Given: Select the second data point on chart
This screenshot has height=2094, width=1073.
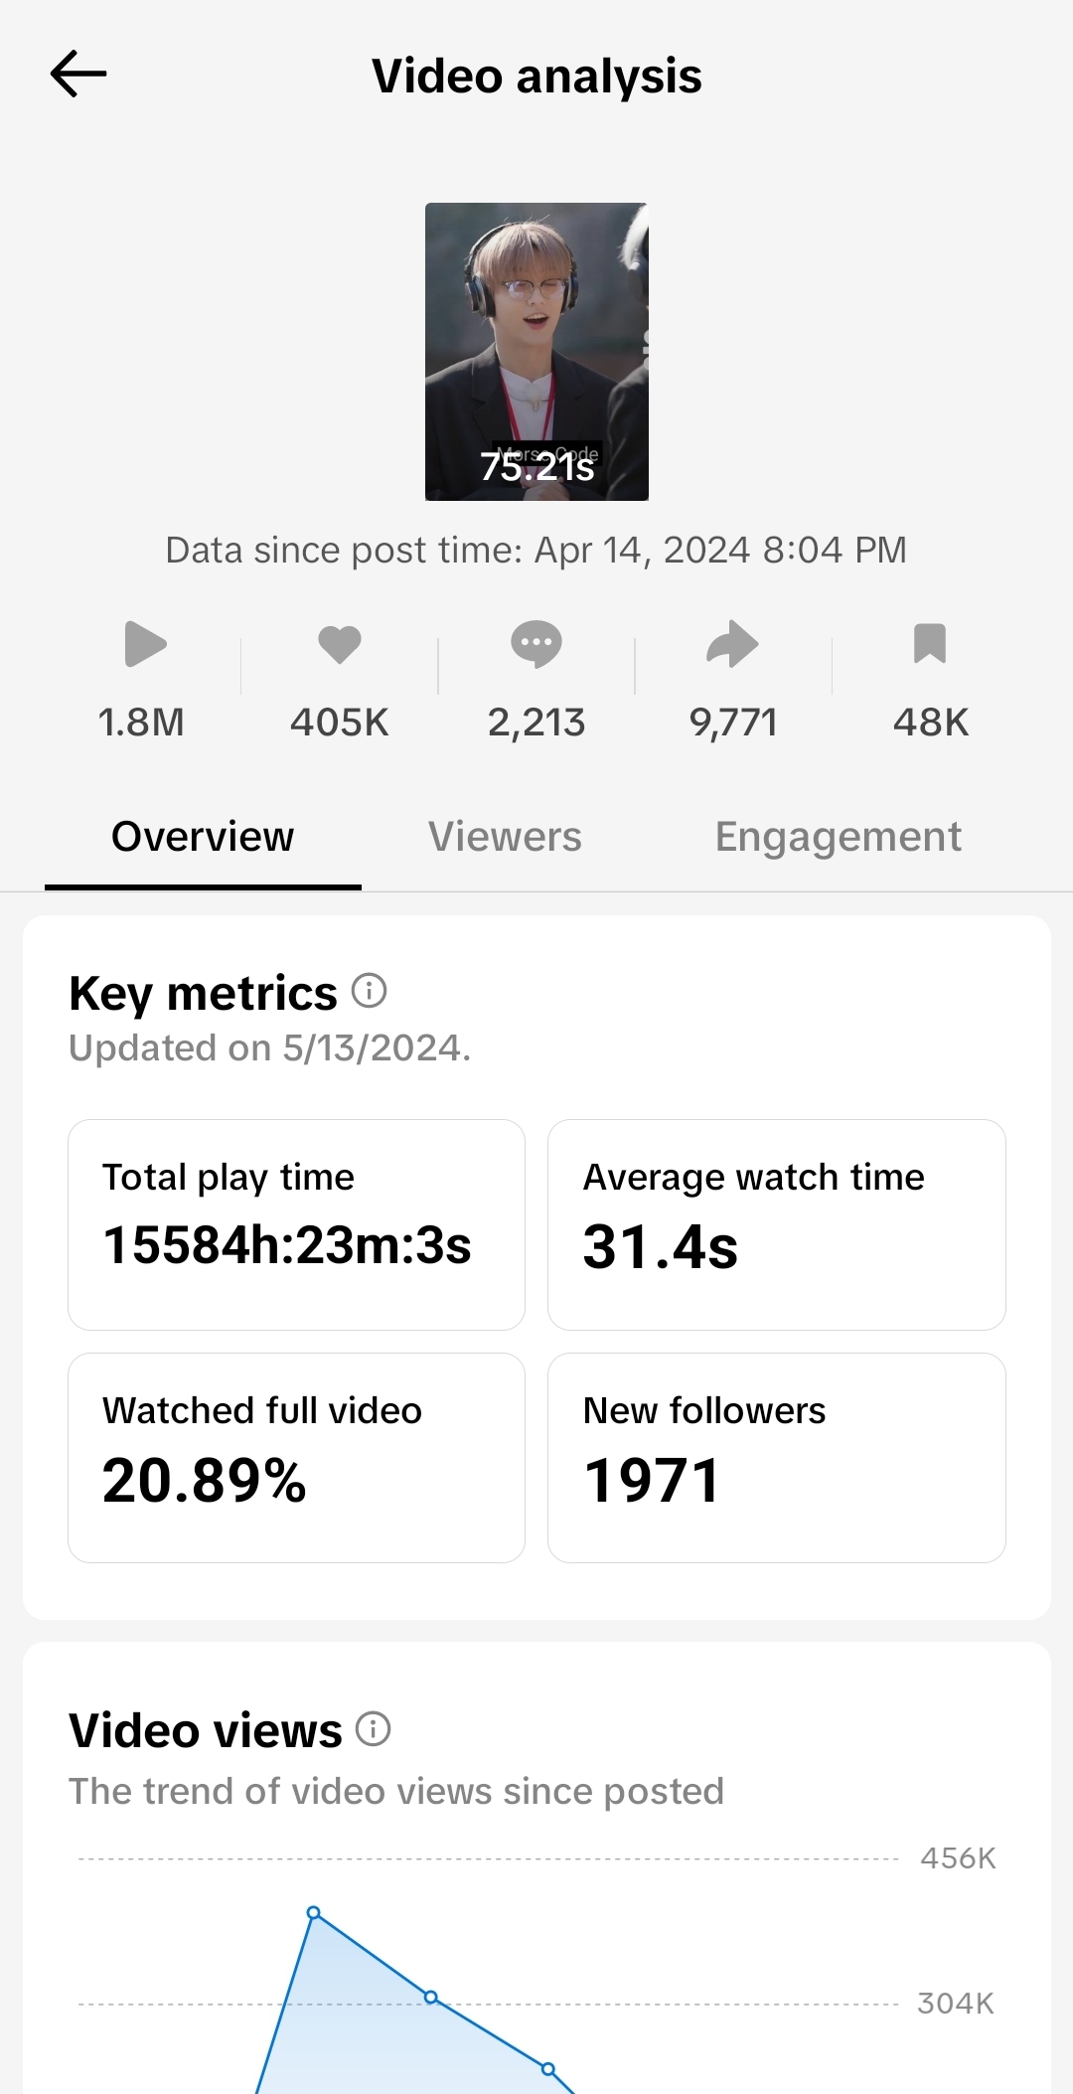Looking at the screenshot, I should (x=431, y=1997).
